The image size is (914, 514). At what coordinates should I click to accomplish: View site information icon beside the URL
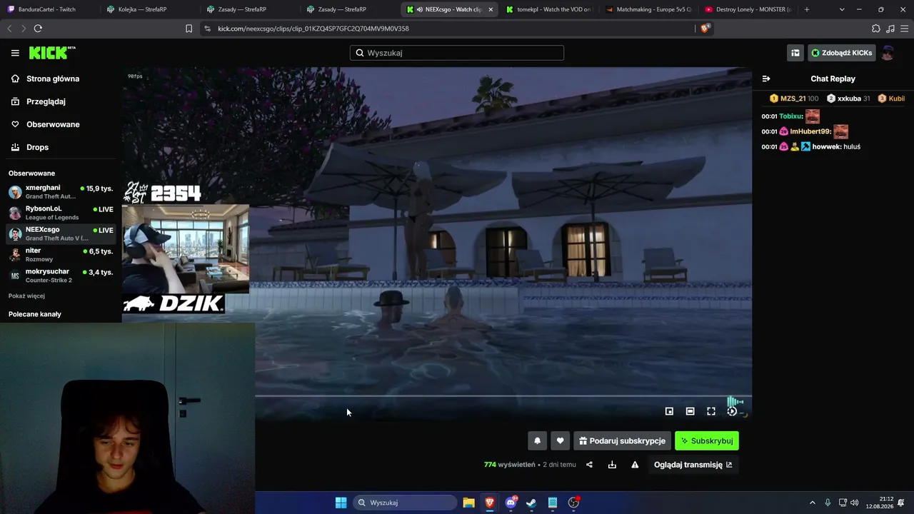coord(207,29)
